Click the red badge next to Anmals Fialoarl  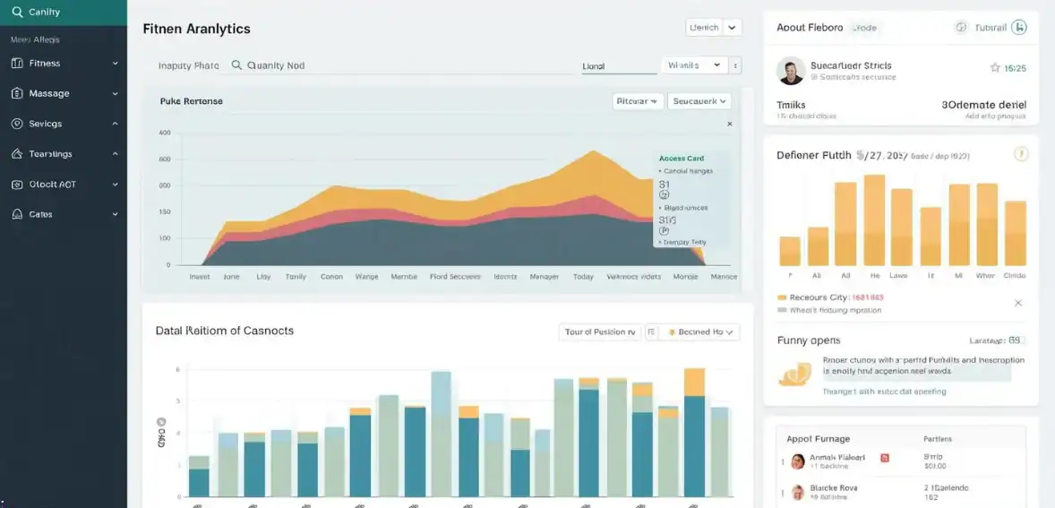(x=885, y=458)
